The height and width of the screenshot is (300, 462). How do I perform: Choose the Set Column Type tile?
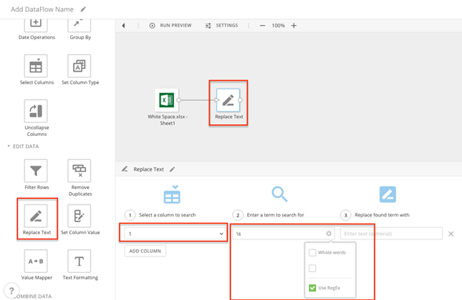pyautogui.click(x=79, y=66)
